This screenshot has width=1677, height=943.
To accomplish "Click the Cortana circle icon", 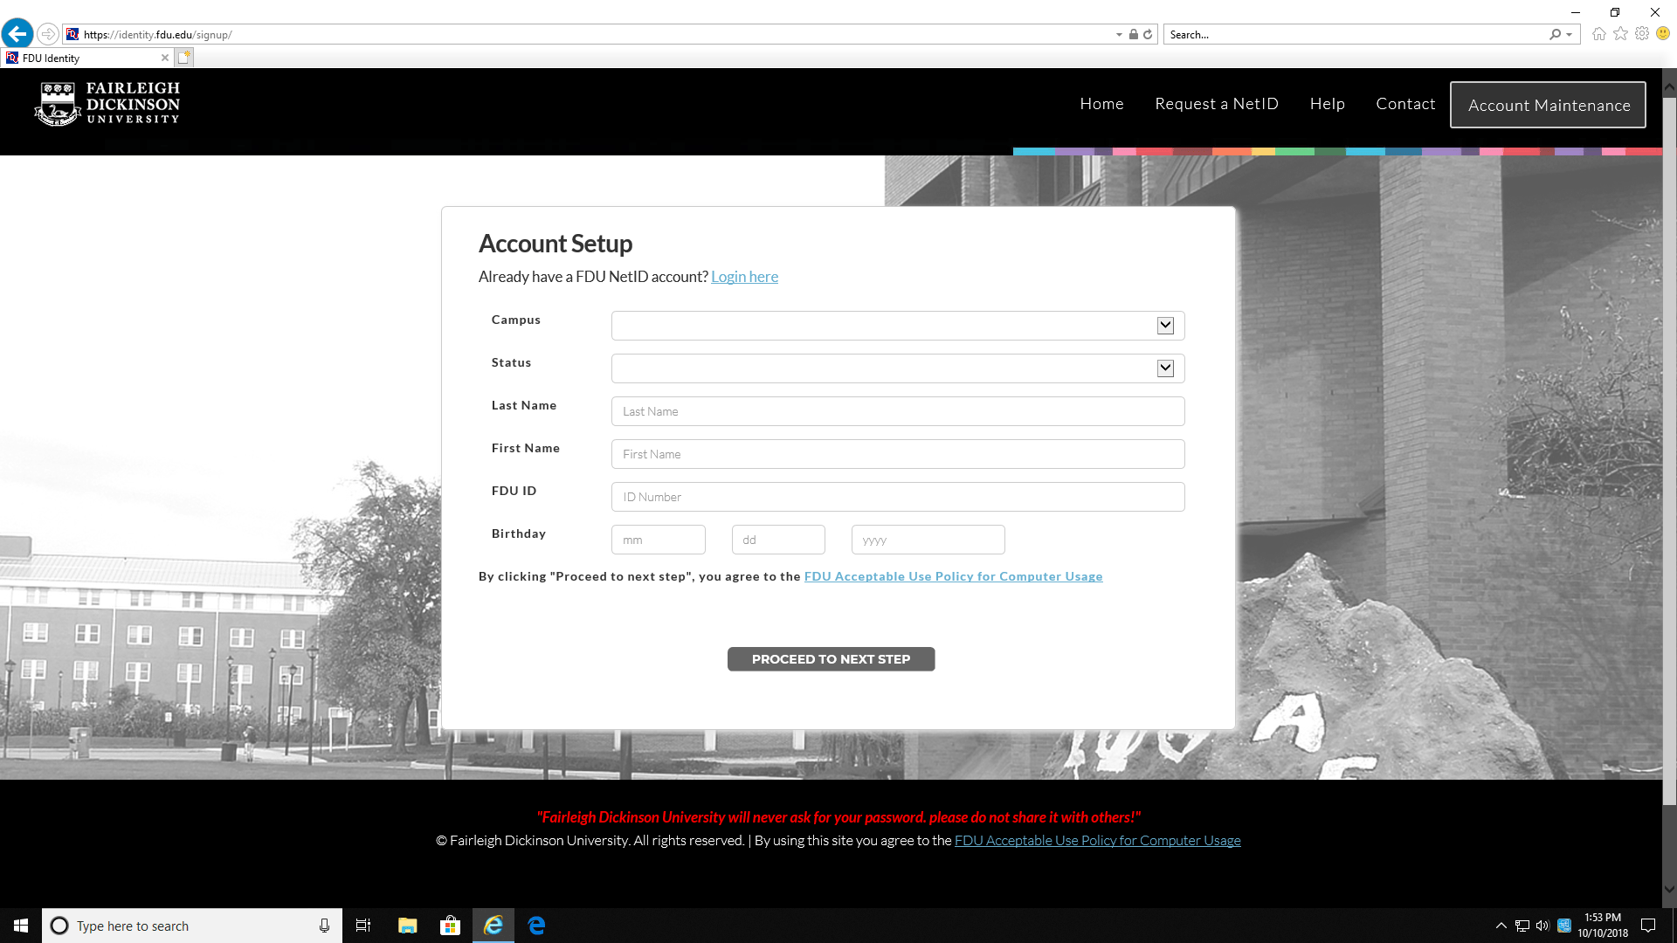I will click(x=59, y=926).
